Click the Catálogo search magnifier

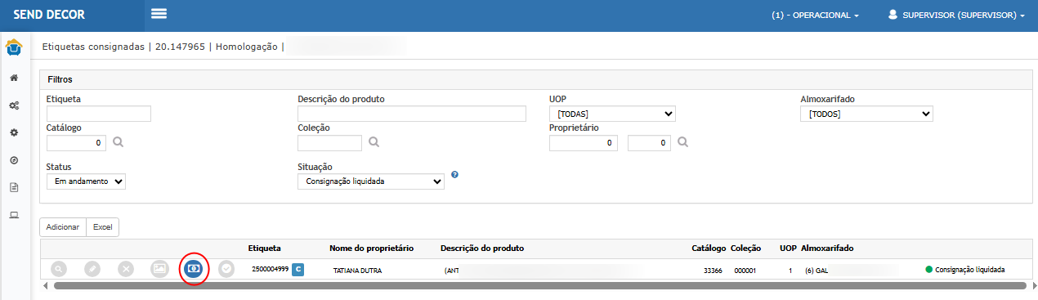(x=119, y=142)
